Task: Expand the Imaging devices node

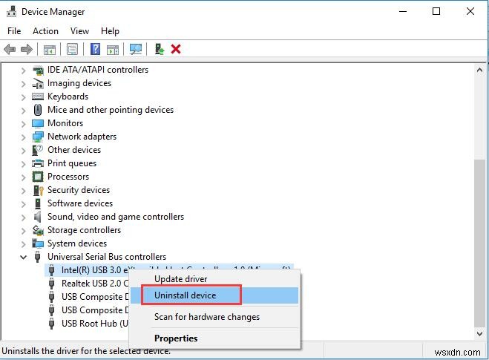Action: pos(24,84)
